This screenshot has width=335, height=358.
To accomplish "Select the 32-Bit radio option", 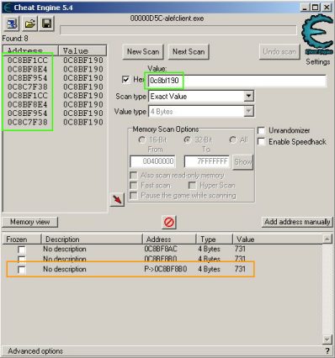I will pyautogui.click(x=188, y=140).
